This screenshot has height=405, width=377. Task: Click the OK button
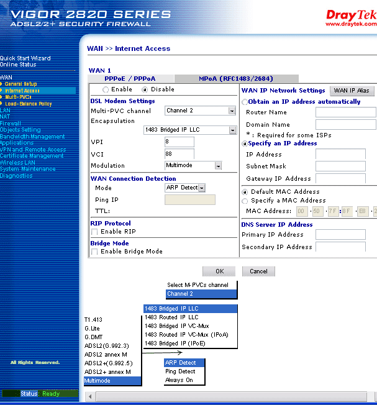click(219, 271)
